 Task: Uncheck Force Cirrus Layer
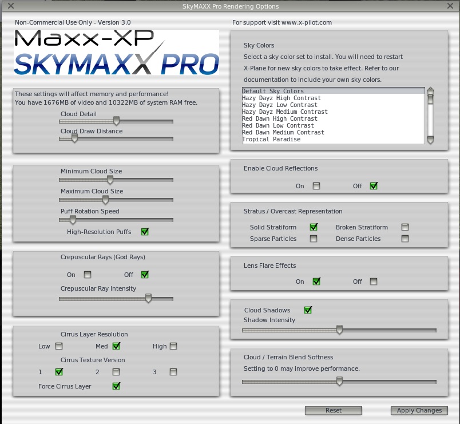click(116, 386)
